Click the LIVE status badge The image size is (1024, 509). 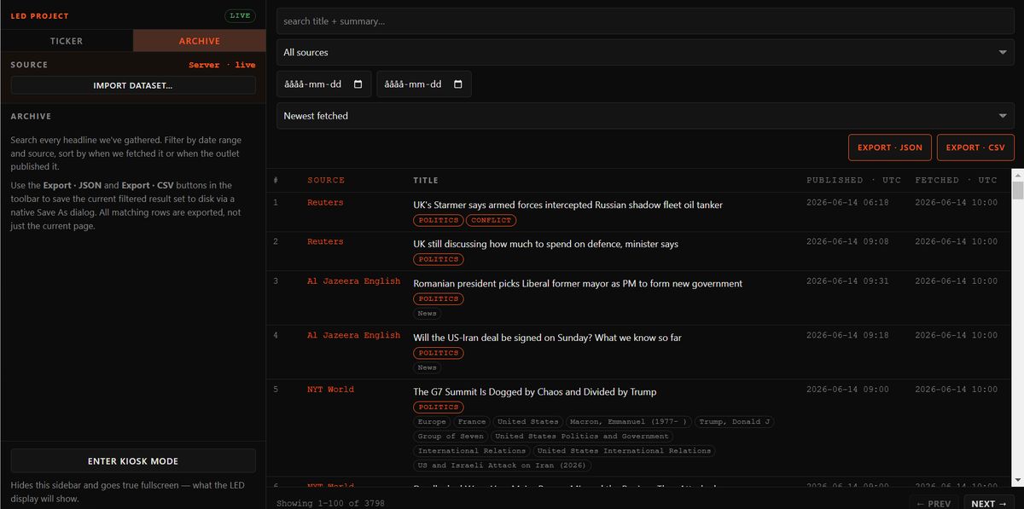(240, 16)
